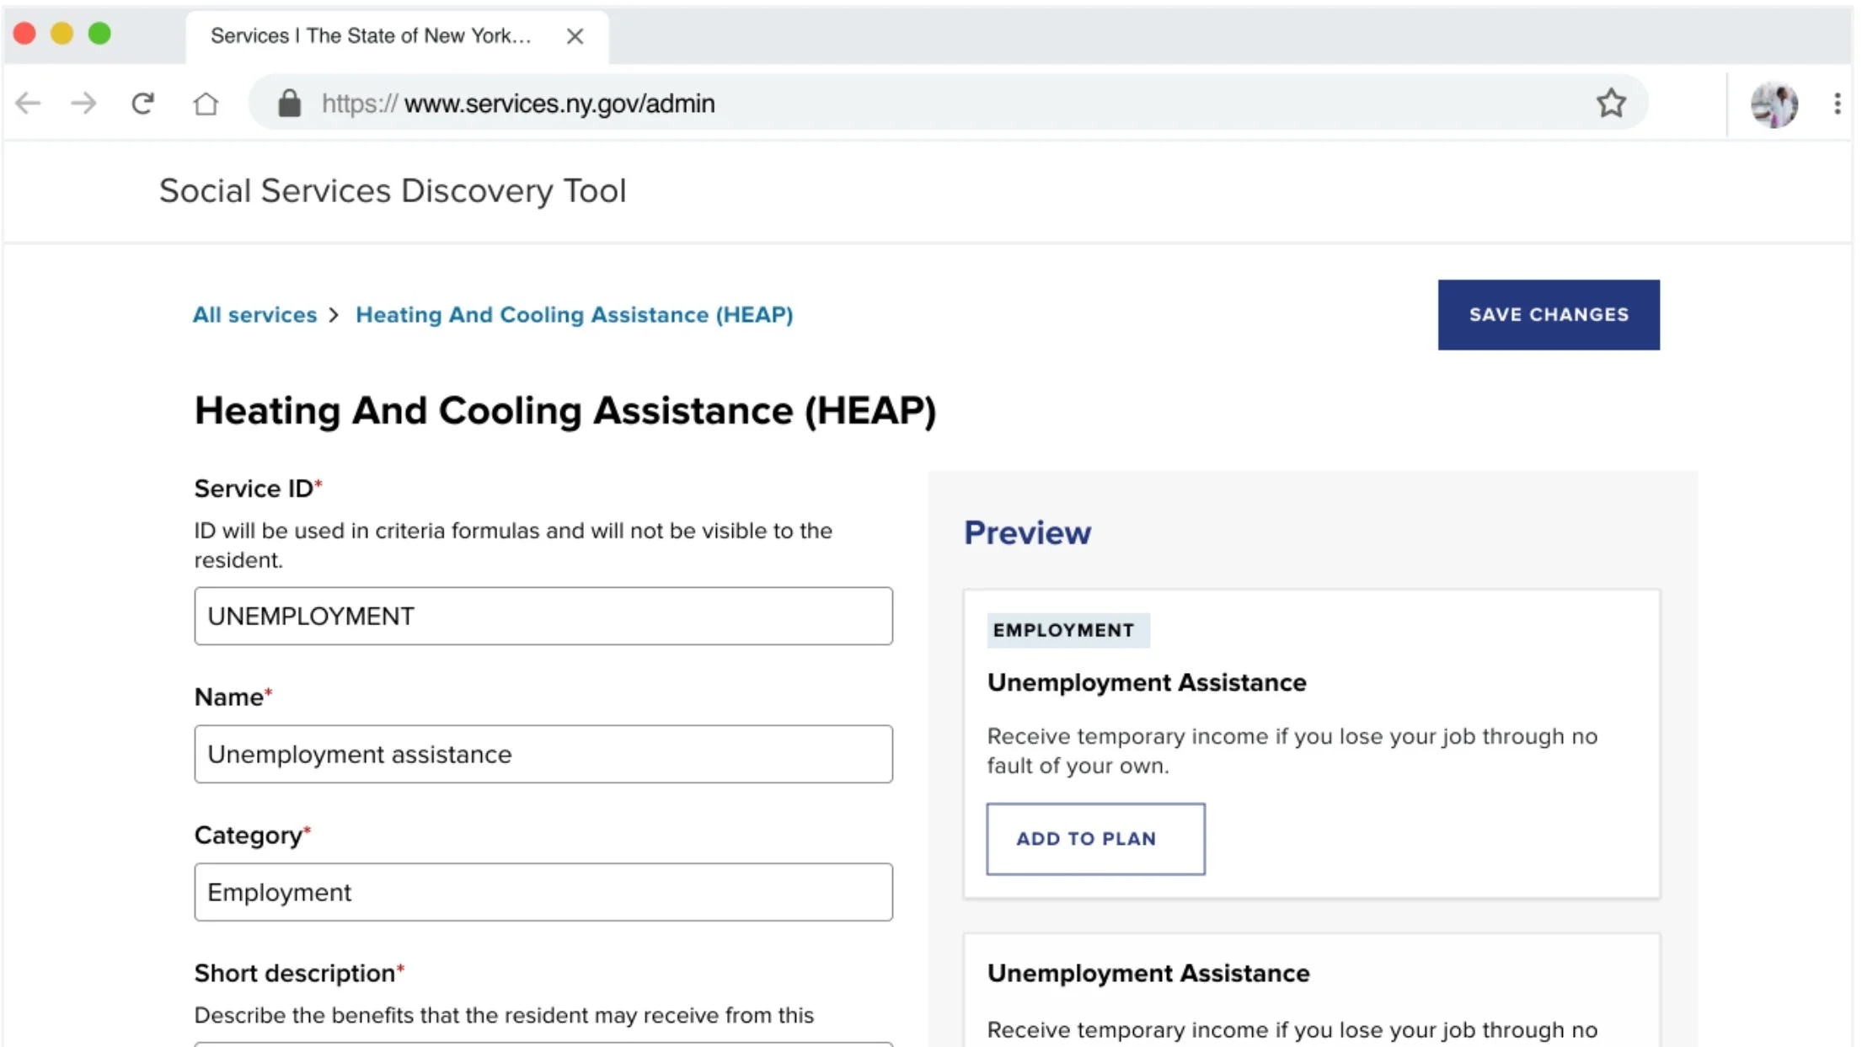Click the browser back arrow
The image size is (1862, 1047).
pyautogui.click(x=28, y=104)
